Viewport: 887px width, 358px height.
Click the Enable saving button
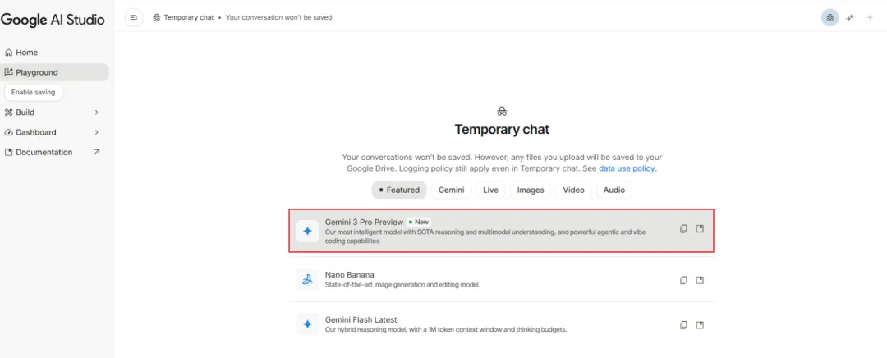(33, 93)
